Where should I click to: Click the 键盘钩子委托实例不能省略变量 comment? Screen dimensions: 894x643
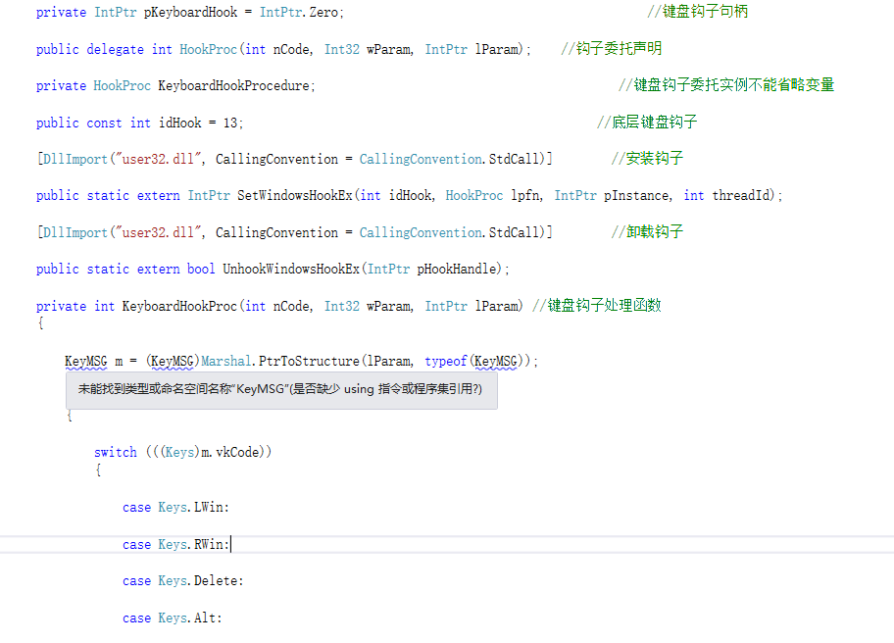[x=726, y=85]
